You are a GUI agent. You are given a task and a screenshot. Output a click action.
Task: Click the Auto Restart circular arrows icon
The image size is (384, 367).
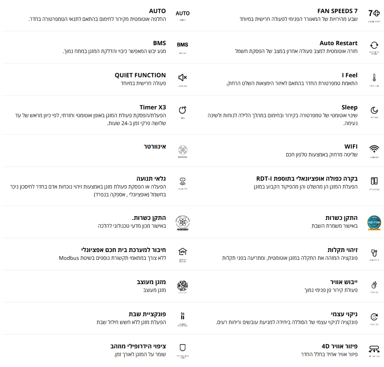[x=374, y=45]
